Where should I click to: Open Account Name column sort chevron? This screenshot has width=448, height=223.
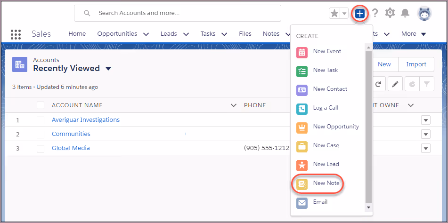point(234,105)
